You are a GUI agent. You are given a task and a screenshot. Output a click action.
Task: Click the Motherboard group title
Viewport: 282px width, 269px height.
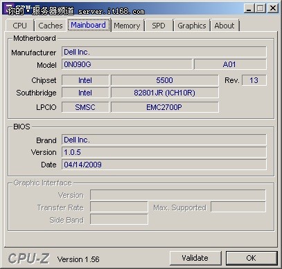click(x=35, y=38)
